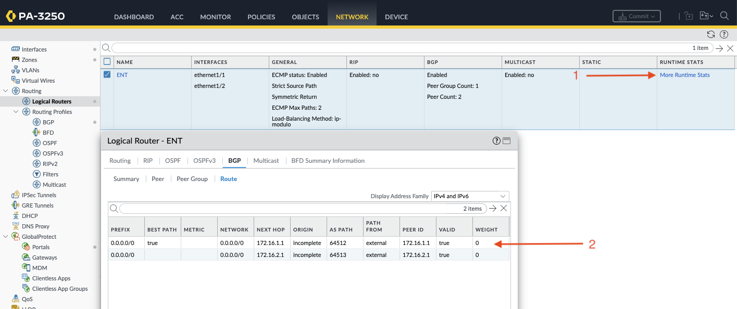
Task: Select the Peer Group sub-tab
Action: (192, 179)
